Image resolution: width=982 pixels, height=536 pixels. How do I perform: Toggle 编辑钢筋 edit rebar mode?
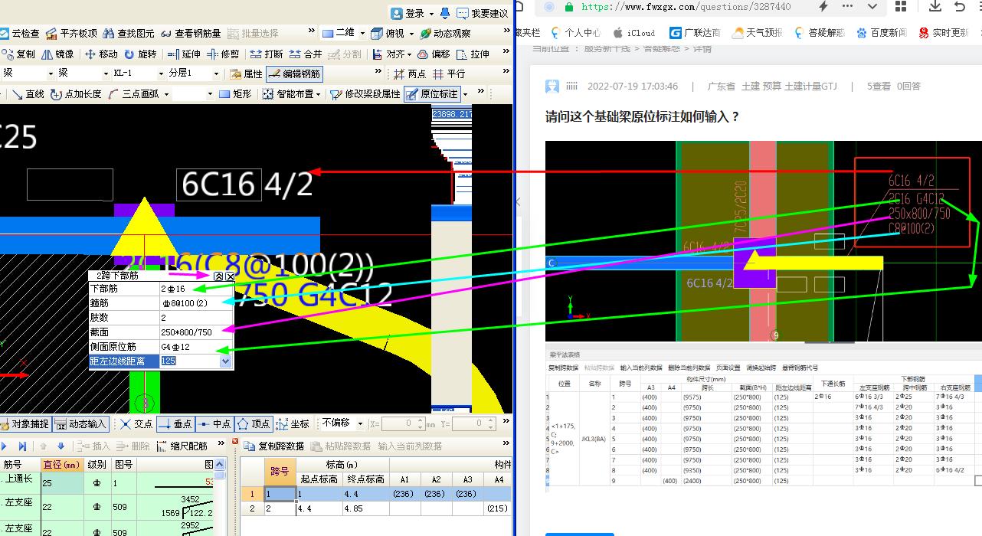(294, 74)
